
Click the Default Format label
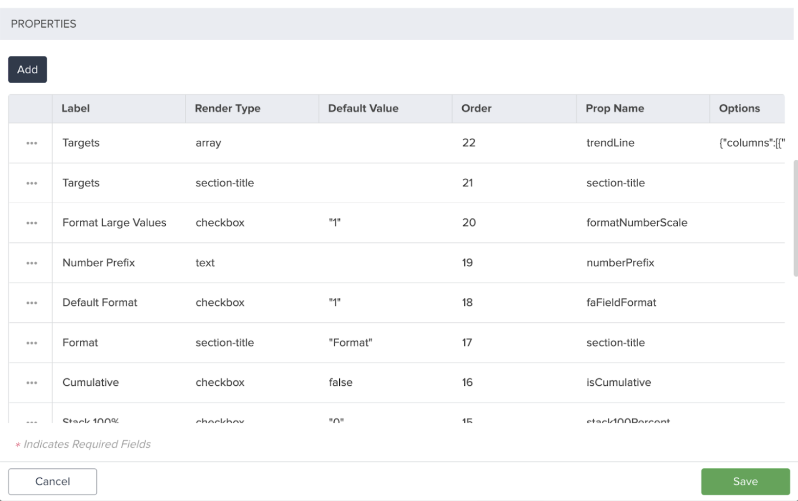coord(99,303)
